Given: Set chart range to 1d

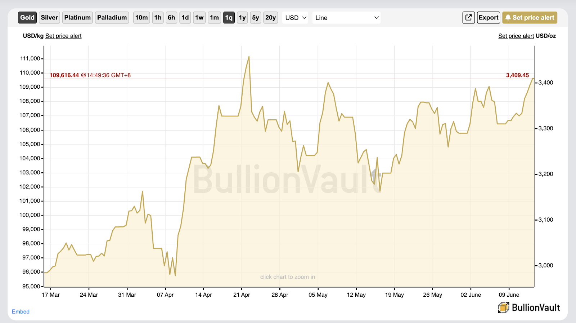Looking at the screenshot, I should (x=185, y=17).
